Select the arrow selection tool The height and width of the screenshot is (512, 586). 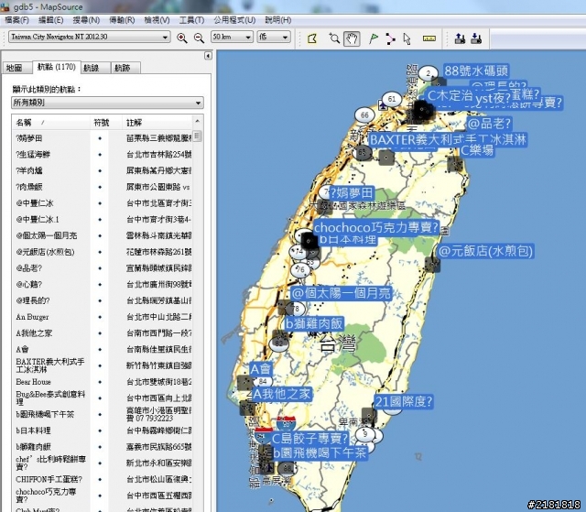pyautogui.click(x=407, y=38)
